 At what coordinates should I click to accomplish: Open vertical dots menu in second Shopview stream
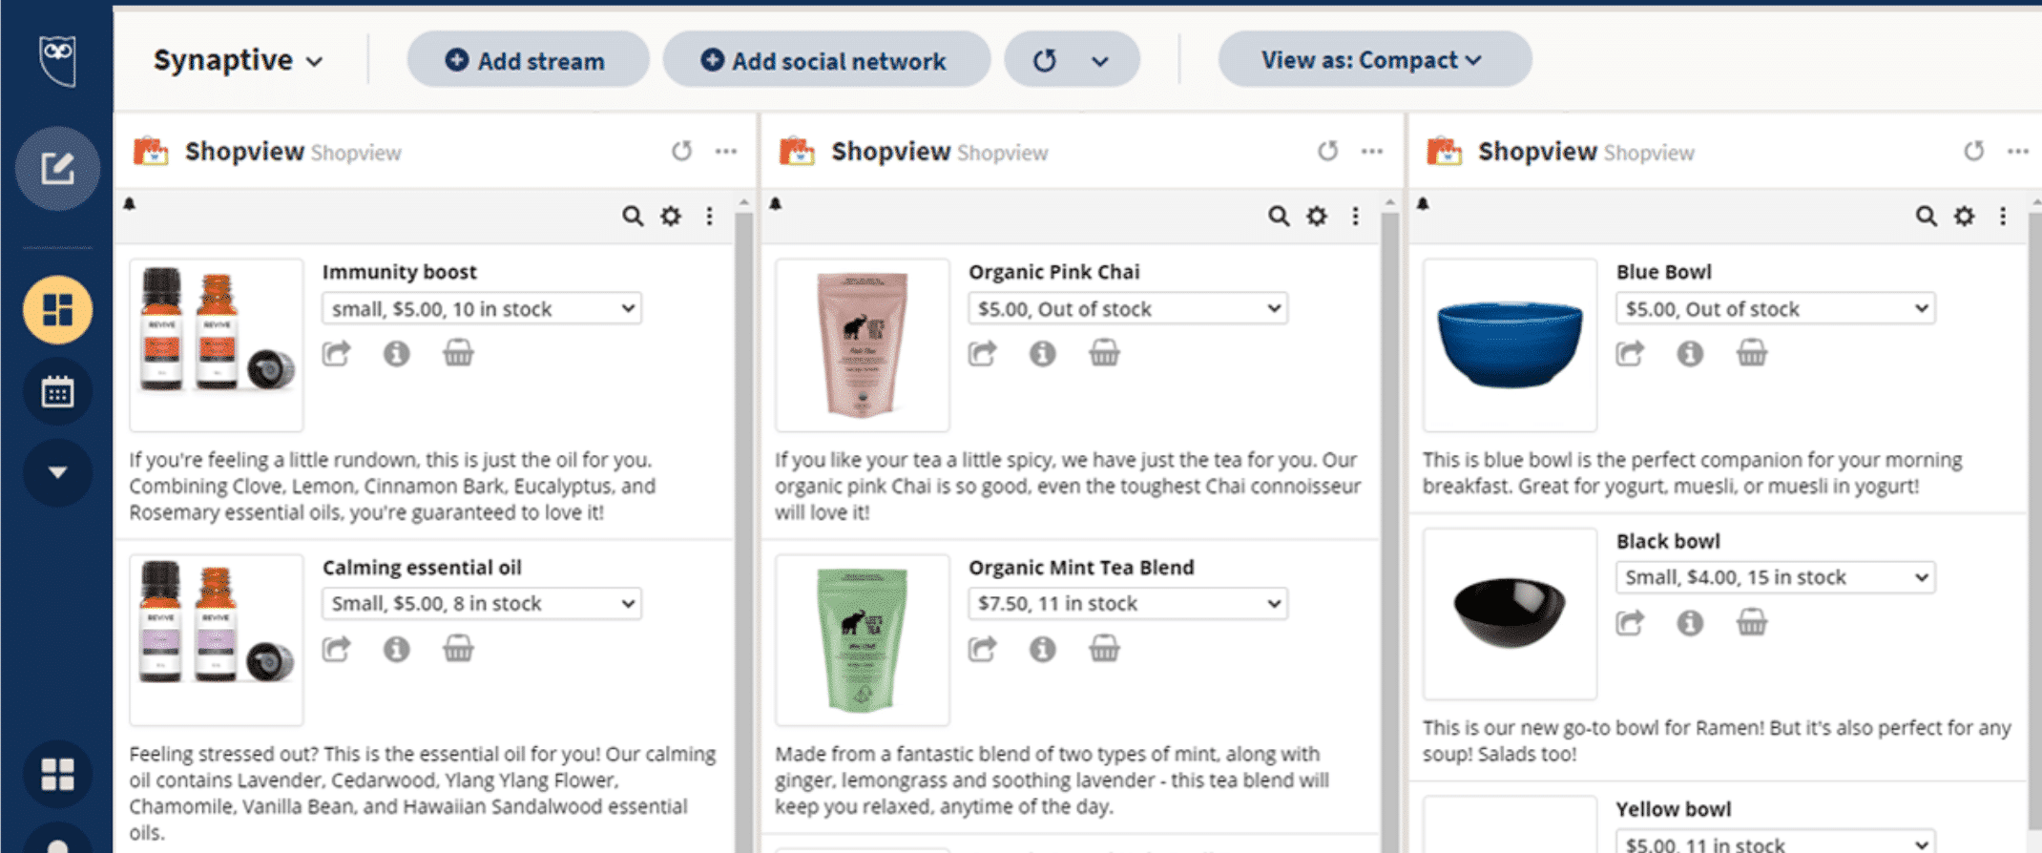(x=1355, y=217)
